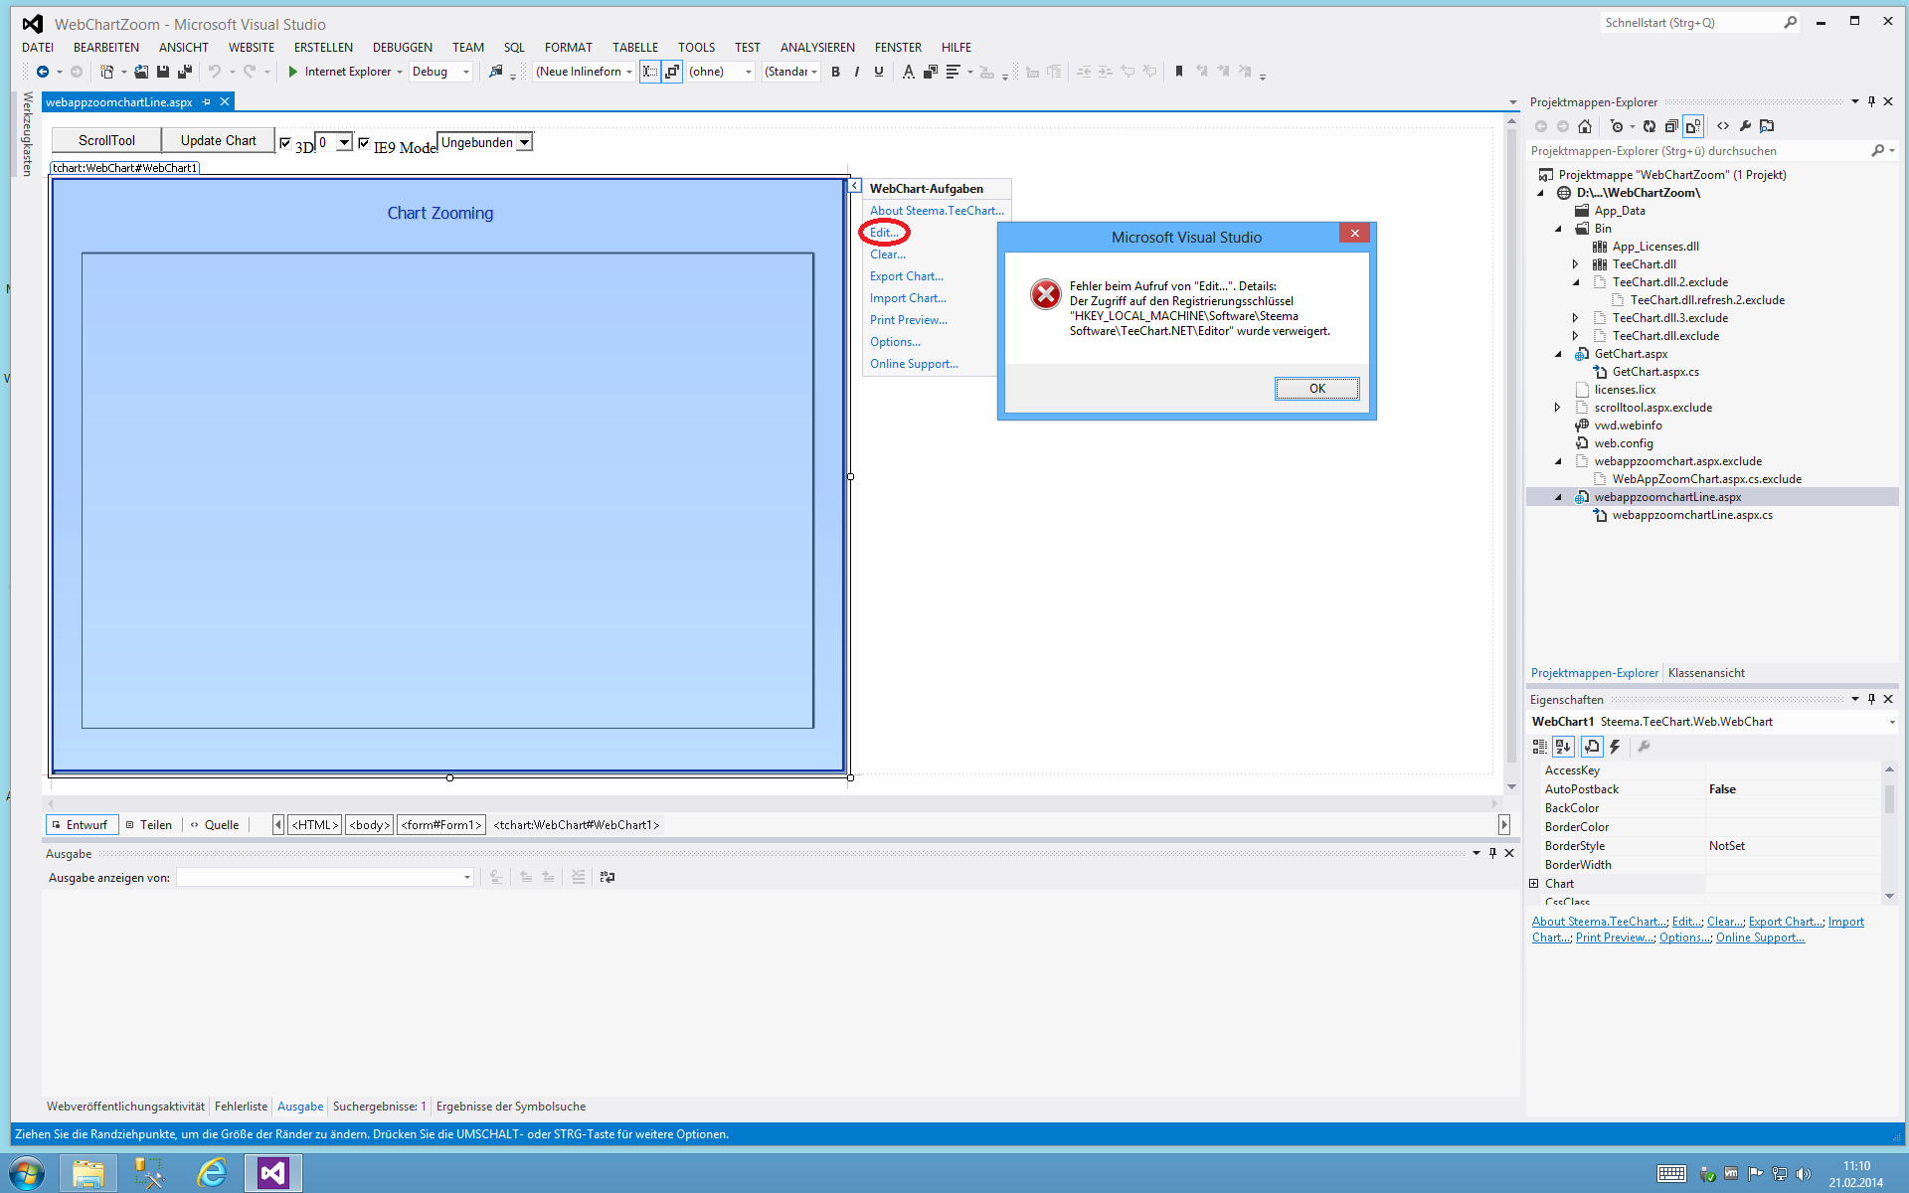Click Edit... in WebChart-Aufgaben
Screen dimensions: 1909x1193
coord(884,233)
